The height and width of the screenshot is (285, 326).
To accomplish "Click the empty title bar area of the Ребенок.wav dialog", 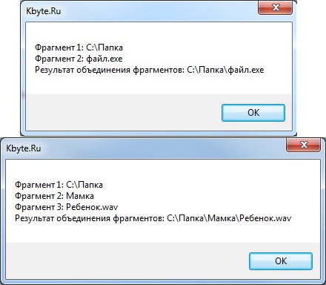I will pyautogui.click(x=163, y=148).
